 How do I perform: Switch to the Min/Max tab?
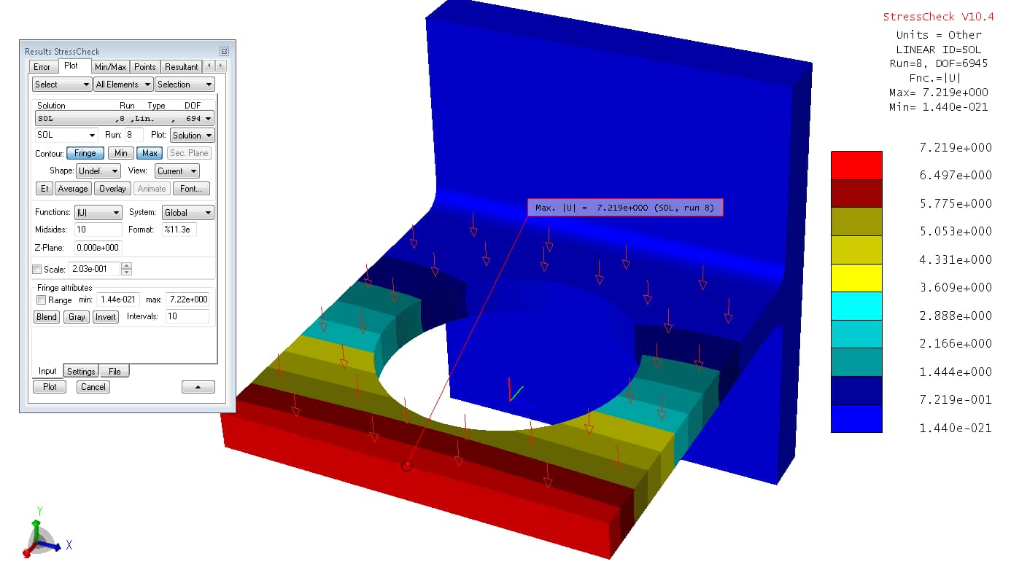point(110,66)
